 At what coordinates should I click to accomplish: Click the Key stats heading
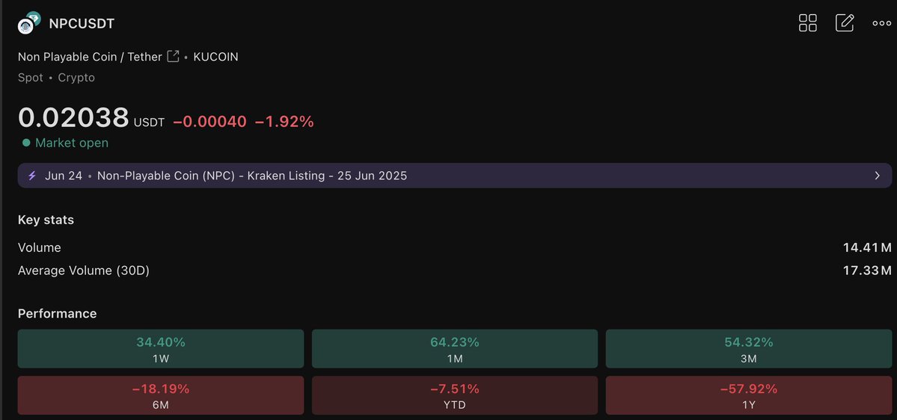(46, 220)
